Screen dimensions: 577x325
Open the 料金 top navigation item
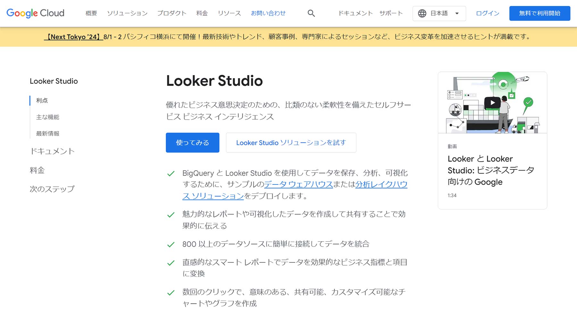click(x=202, y=13)
